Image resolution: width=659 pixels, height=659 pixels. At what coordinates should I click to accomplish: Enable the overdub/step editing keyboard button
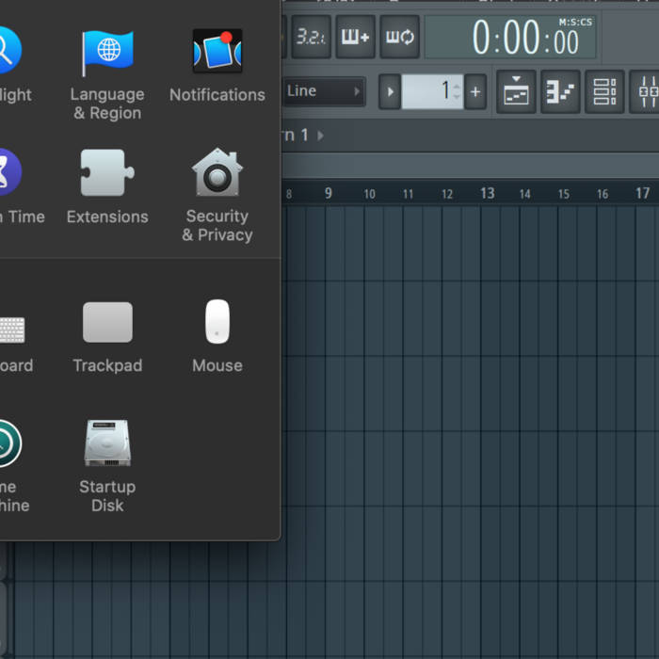click(355, 37)
